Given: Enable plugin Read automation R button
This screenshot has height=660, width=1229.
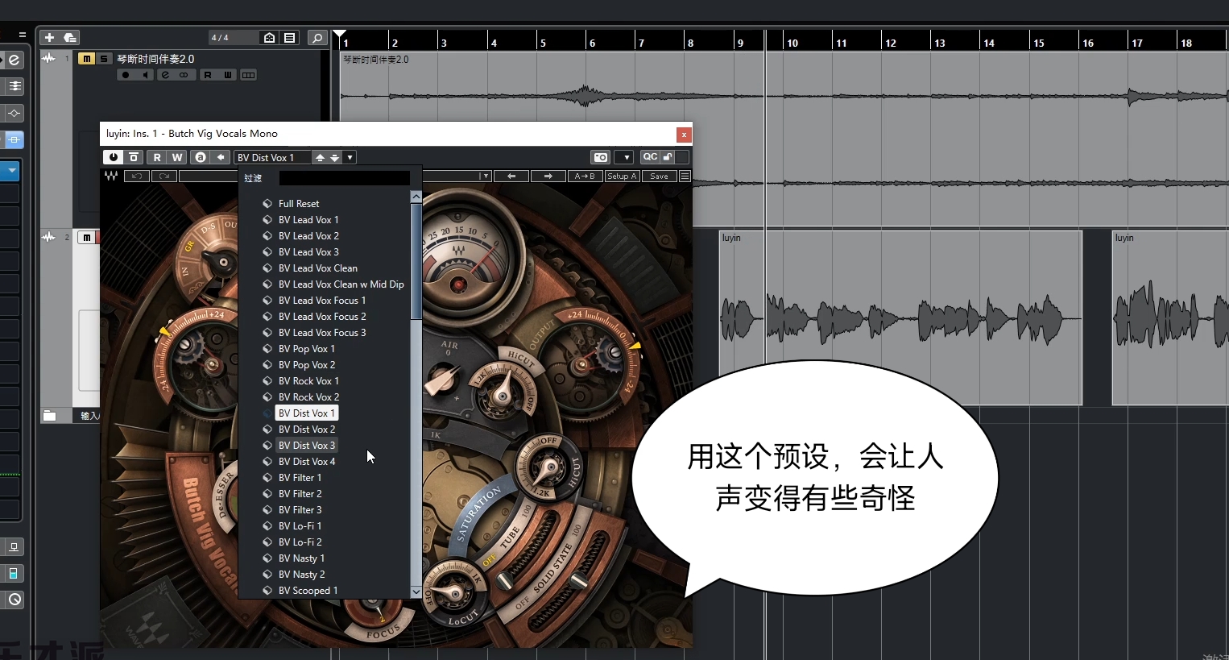Looking at the screenshot, I should [x=157, y=157].
